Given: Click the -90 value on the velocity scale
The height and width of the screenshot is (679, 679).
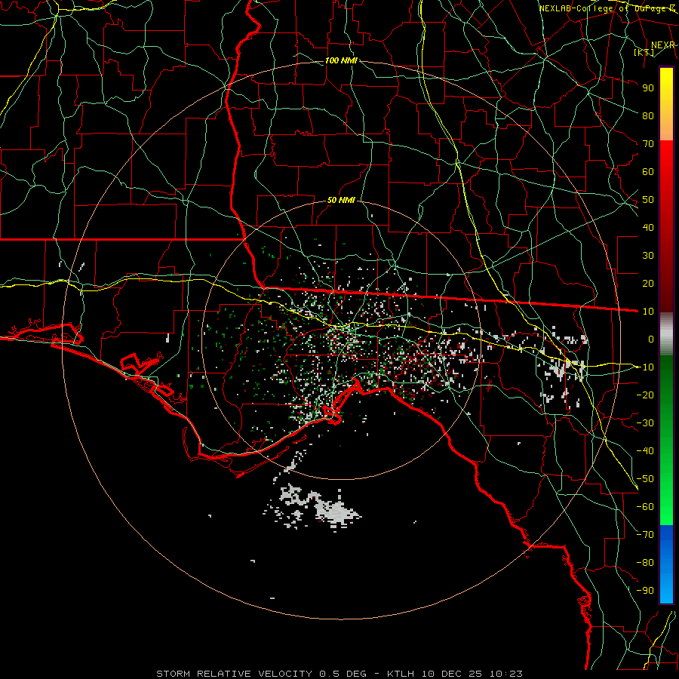Looking at the screenshot, I should 645,591.
